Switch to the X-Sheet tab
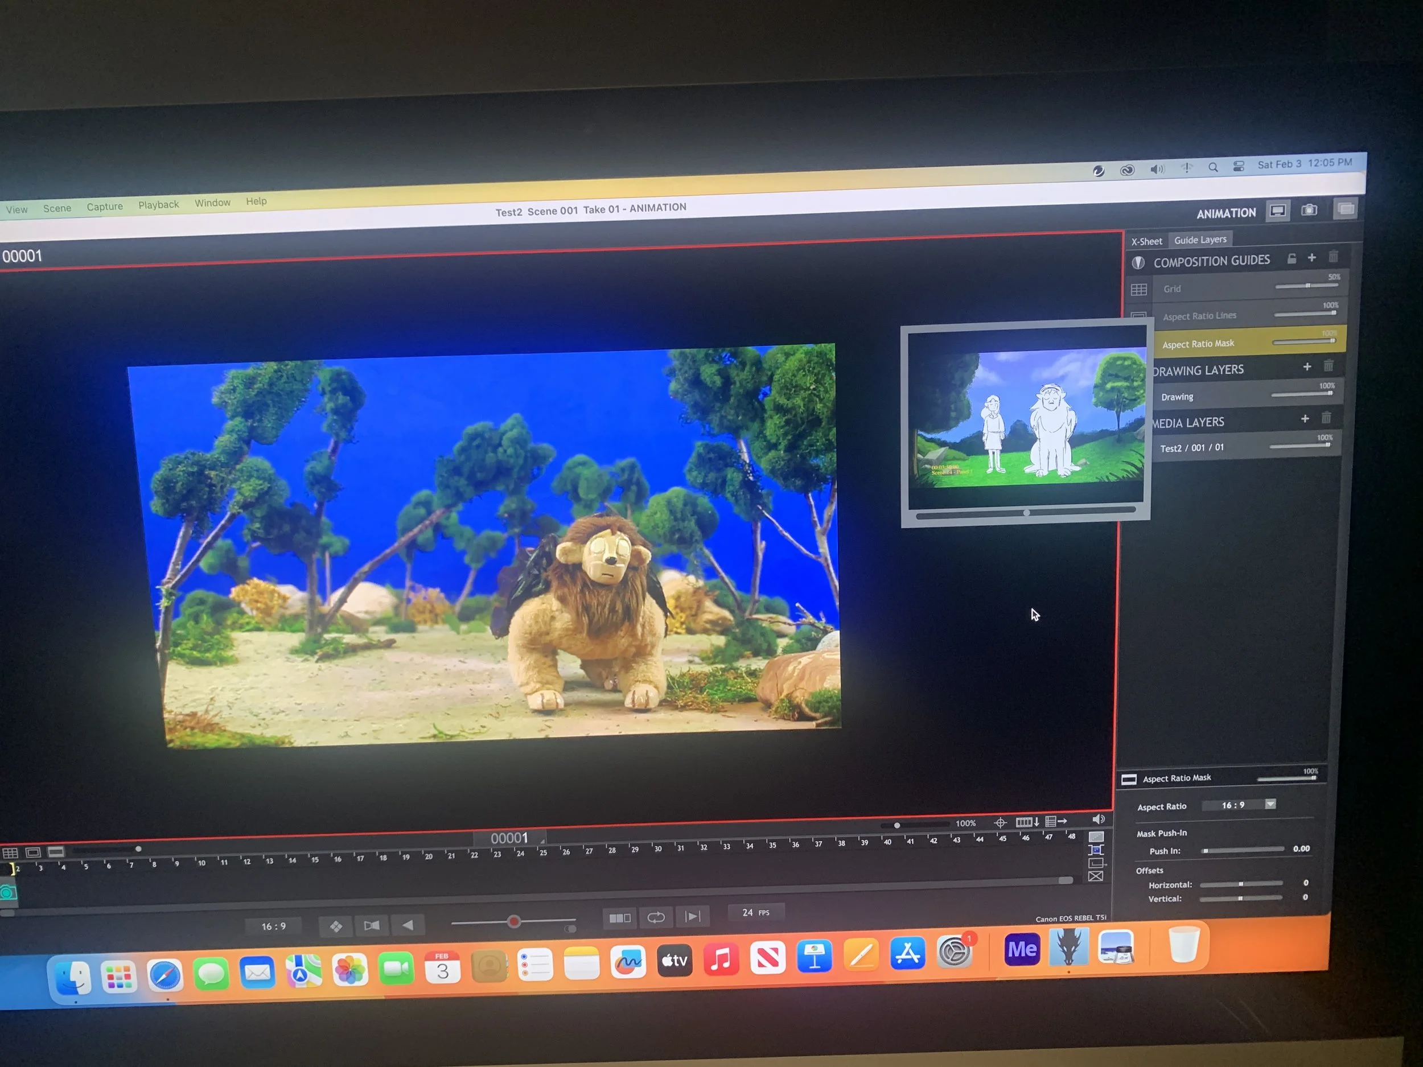The height and width of the screenshot is (1067, 1423). (x=1146, y=242)
